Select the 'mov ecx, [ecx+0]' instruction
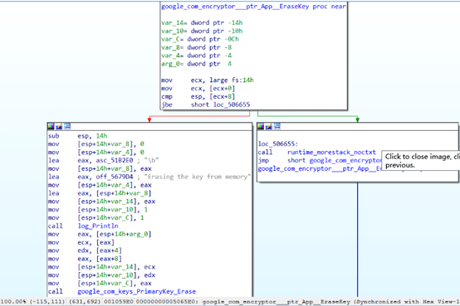 198,88
